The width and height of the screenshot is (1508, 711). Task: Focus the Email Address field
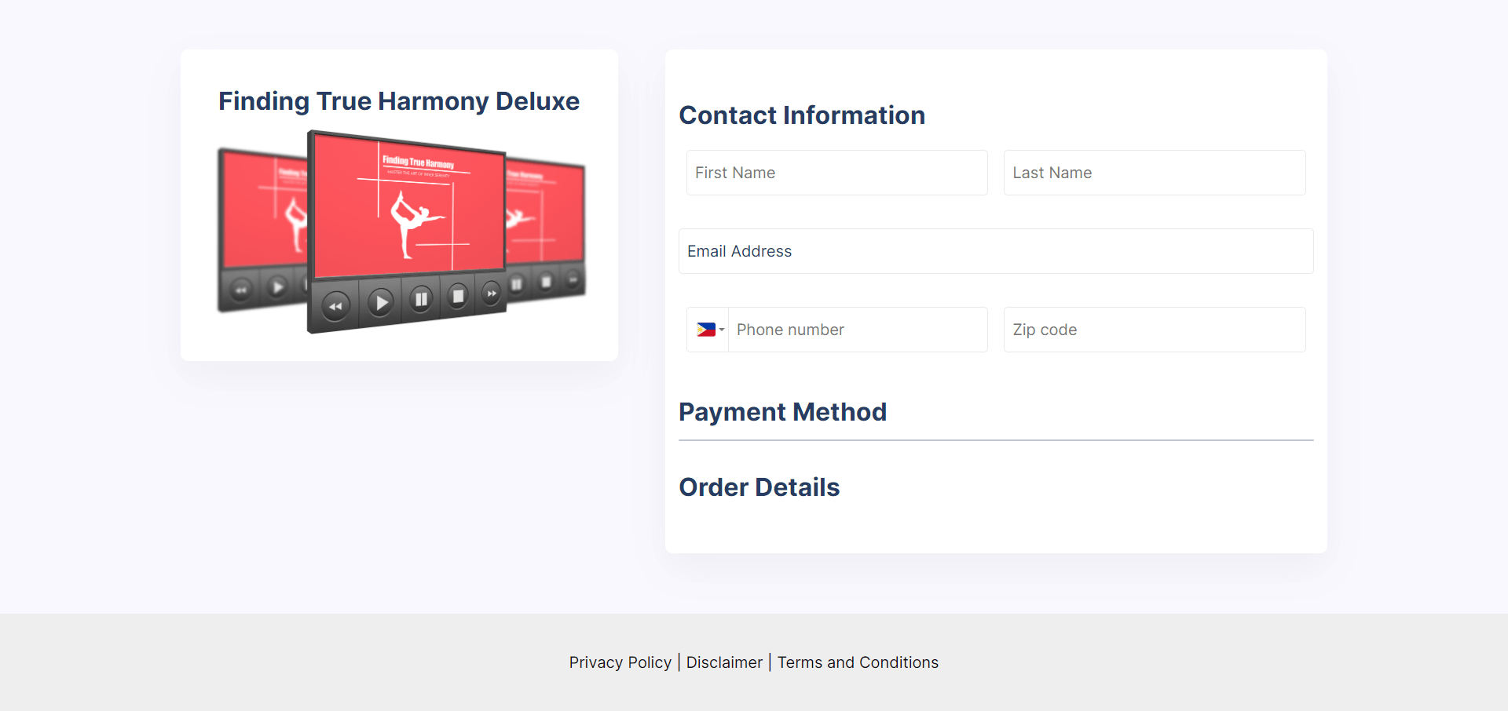click(x=996, y=251)
